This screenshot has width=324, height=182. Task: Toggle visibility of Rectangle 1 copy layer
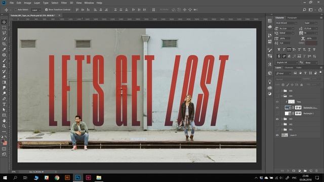pos(277,108)
